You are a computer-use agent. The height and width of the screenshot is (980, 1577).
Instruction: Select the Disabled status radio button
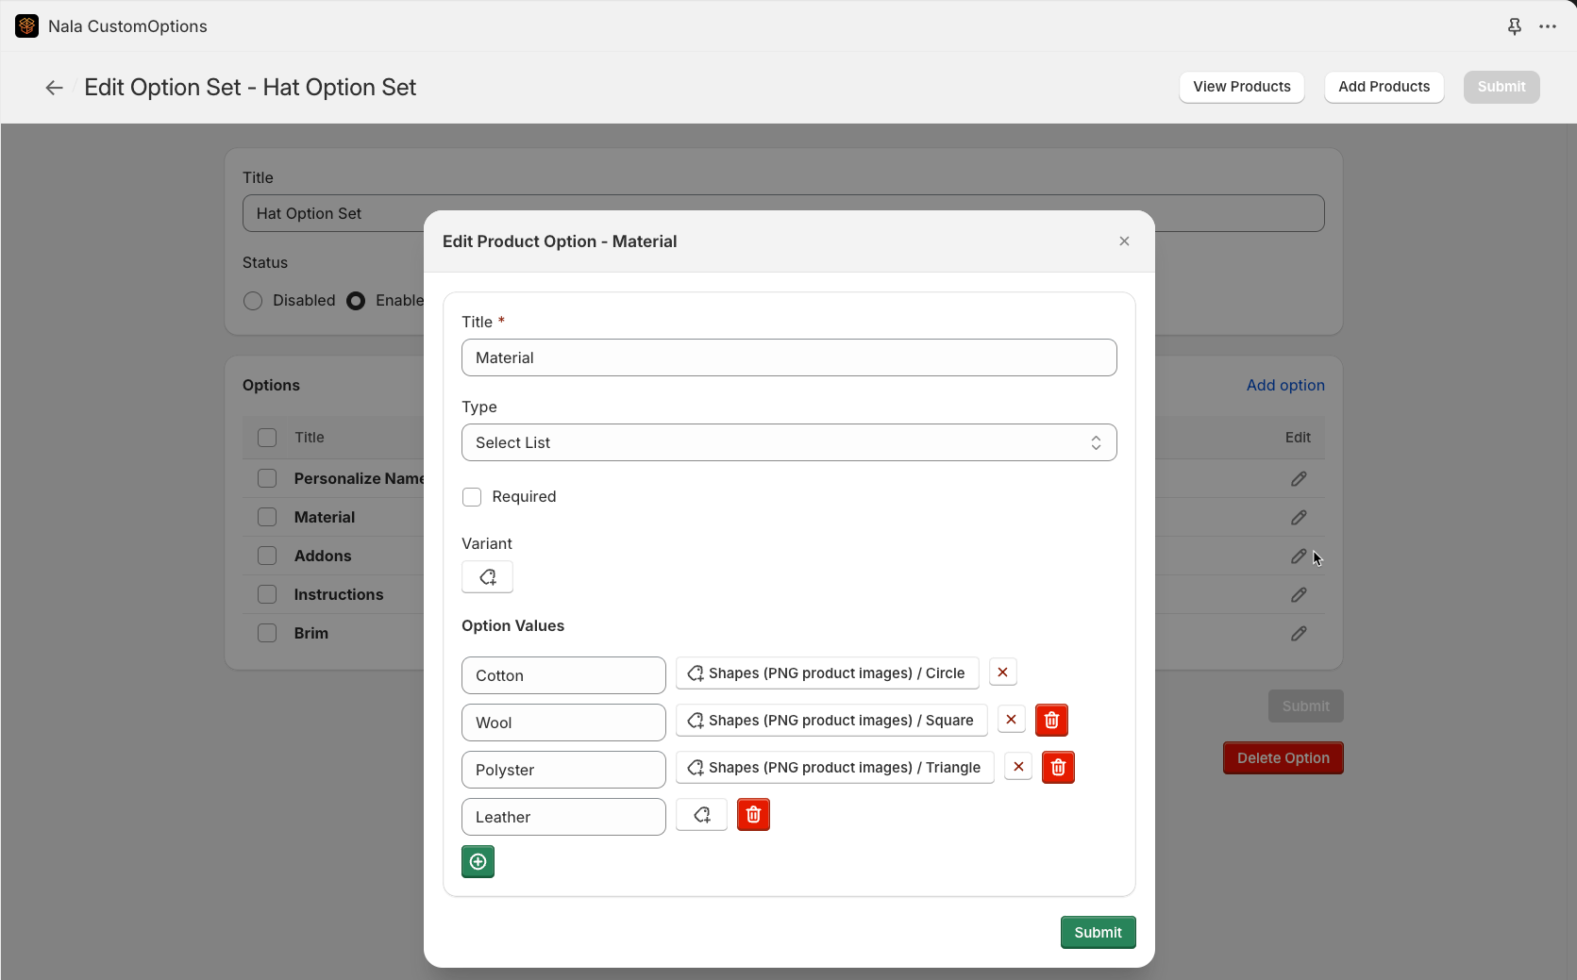[253, 301]
